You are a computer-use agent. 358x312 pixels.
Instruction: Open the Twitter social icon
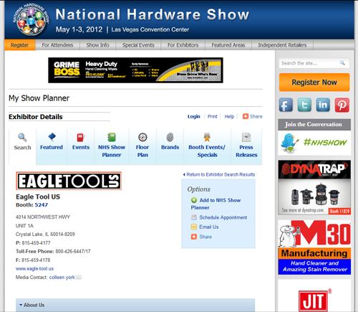tap(304, 105)
